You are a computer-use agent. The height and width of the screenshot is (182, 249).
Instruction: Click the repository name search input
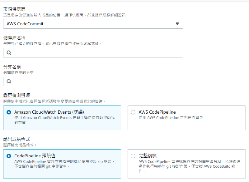(x=93, y=53)
